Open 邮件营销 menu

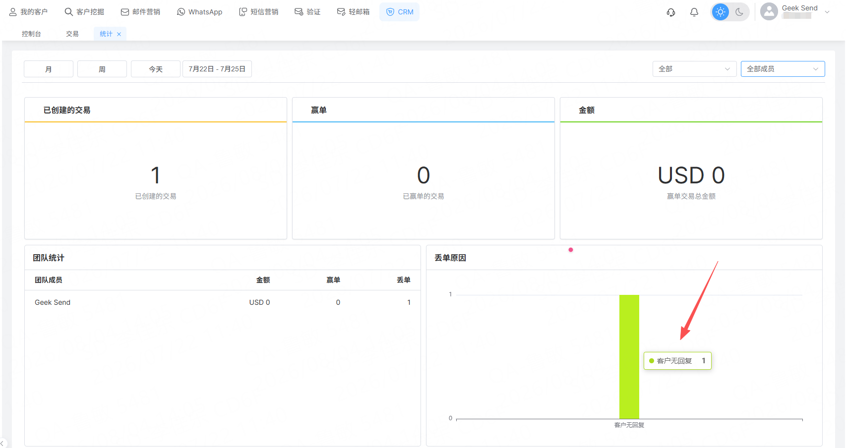[x=140, y=12]
